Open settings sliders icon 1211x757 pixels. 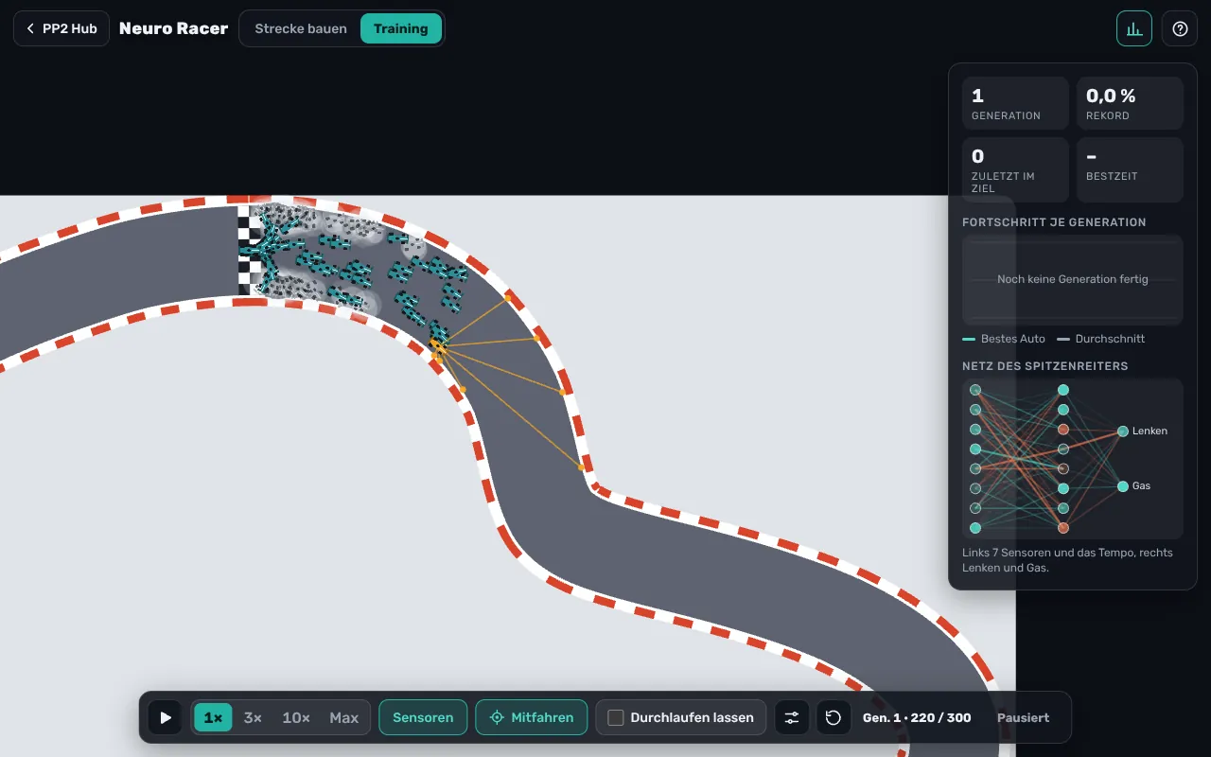[792, 717]
